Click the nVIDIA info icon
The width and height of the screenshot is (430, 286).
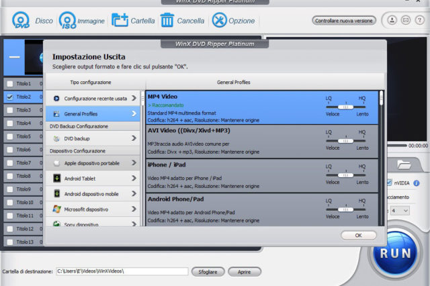(x=417, y=183)
